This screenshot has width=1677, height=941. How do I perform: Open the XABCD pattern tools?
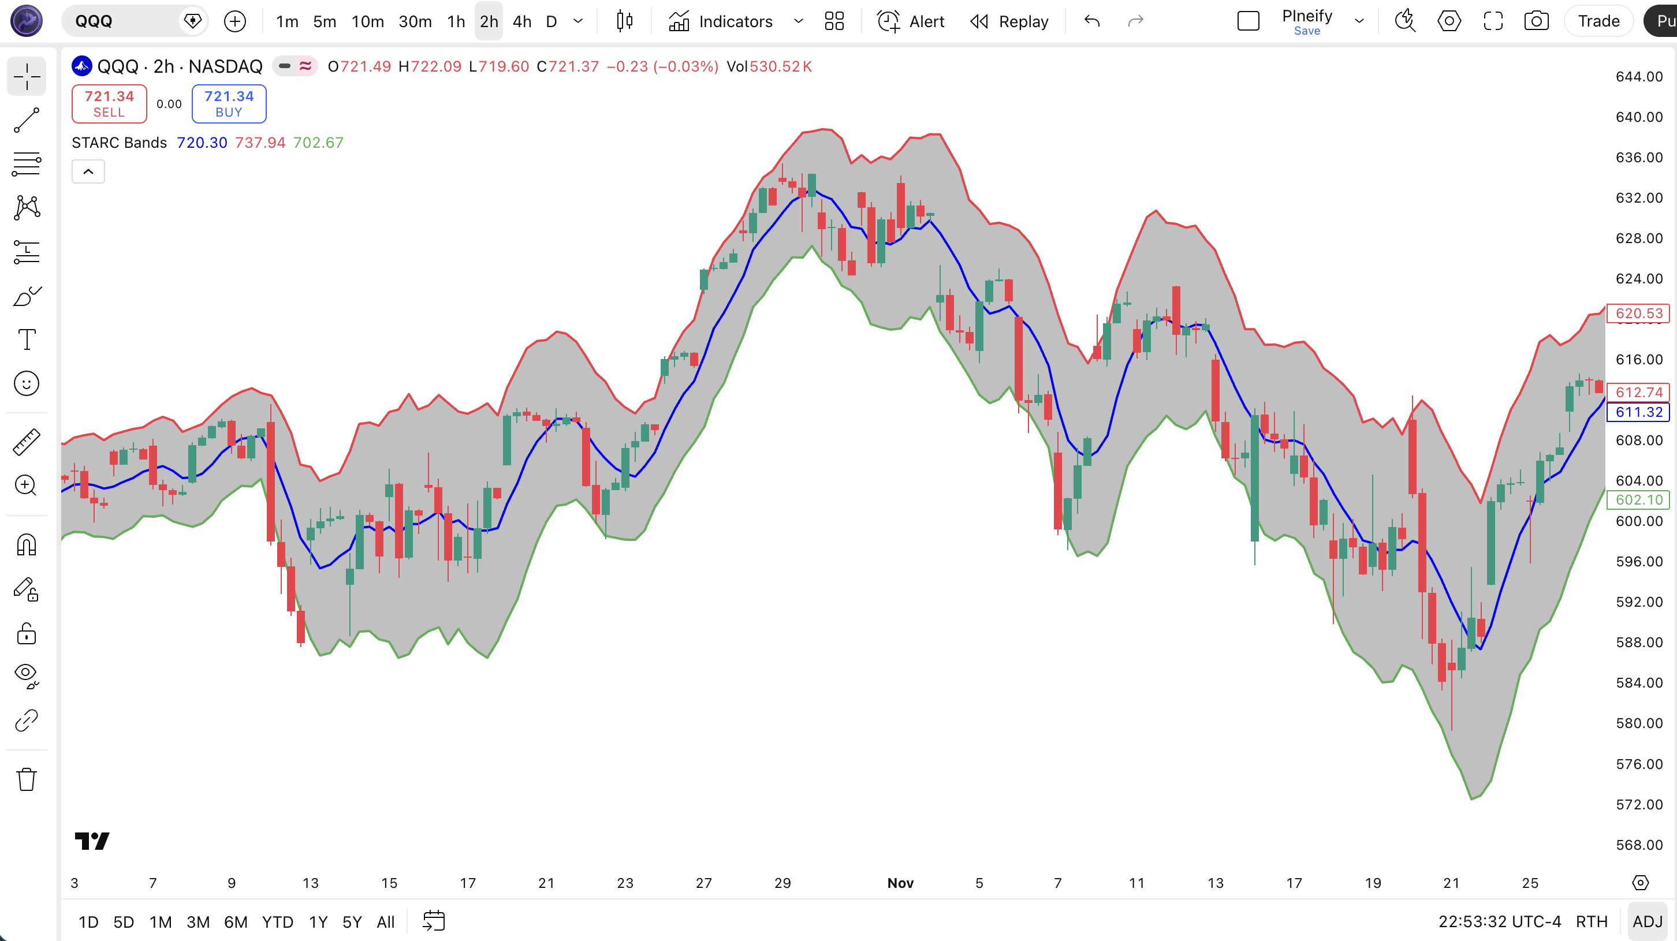point(27,208)
